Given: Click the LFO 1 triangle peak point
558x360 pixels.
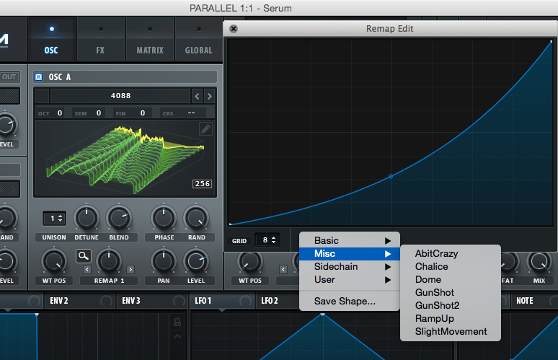Looking at the screenshot, I should click(x=322, y=315).
